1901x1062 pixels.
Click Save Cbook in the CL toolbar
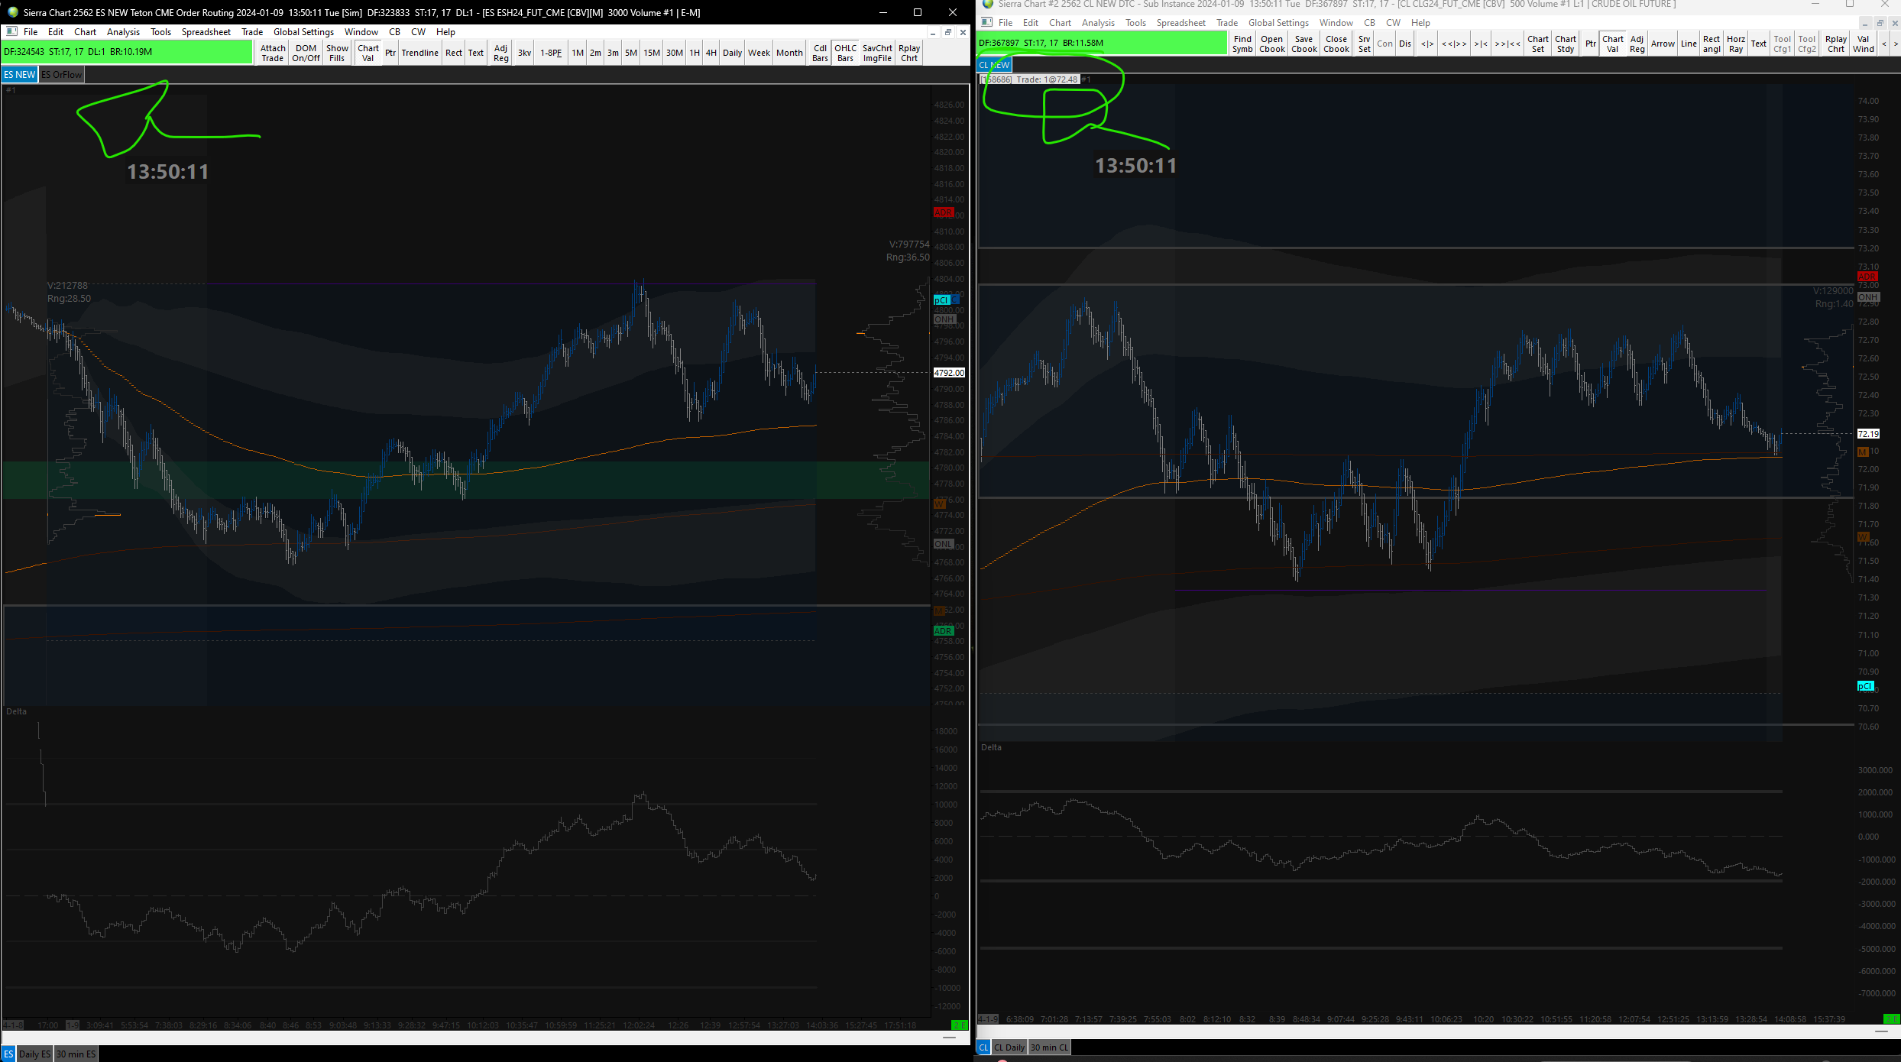(x=1303, y=44)
